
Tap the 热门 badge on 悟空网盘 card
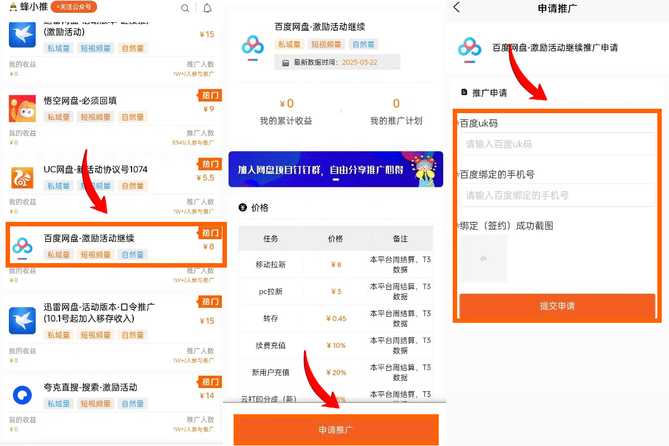[210, 95]
